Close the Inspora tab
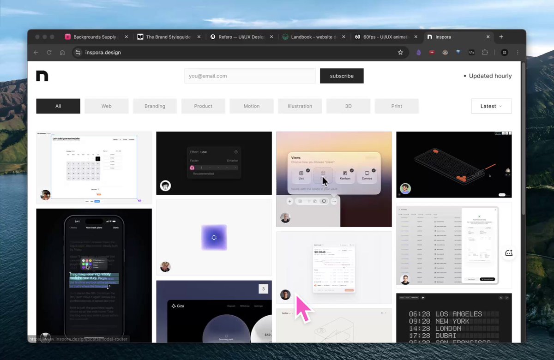 click(x=488, y=37)
